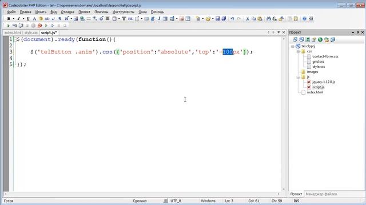This screenshot has width=366, height=205.
Task: Toggle full screen via the last toolbar icon
Action: [311, 19]
